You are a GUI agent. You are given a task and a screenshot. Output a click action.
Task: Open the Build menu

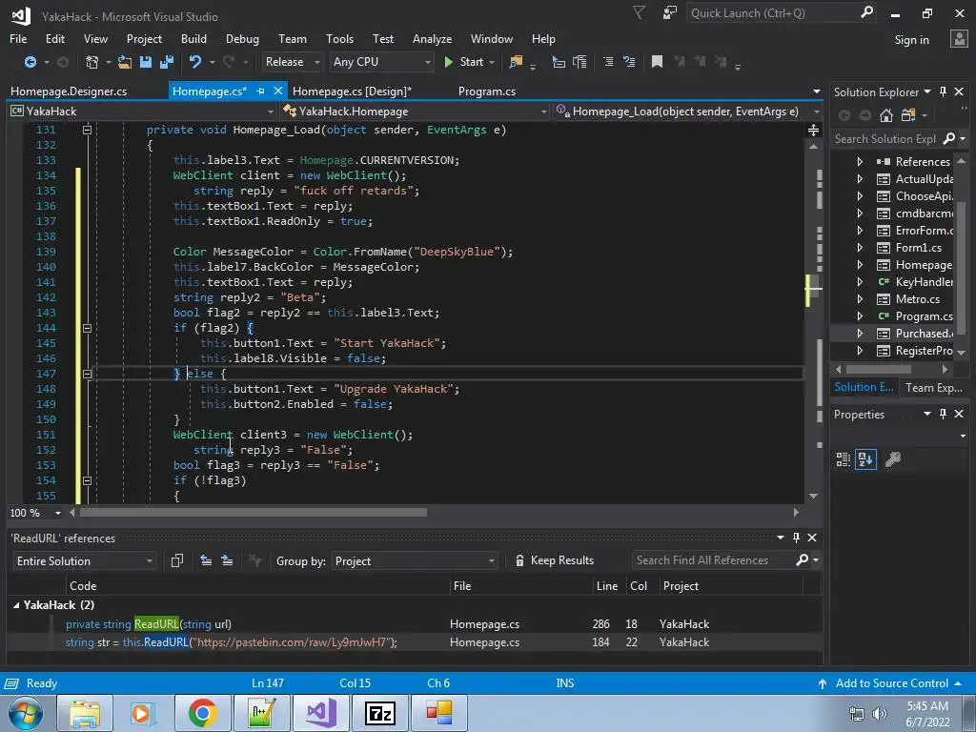[193, 38]
